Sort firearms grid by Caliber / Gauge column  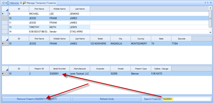pyautogui.click(x=161, y=69)
